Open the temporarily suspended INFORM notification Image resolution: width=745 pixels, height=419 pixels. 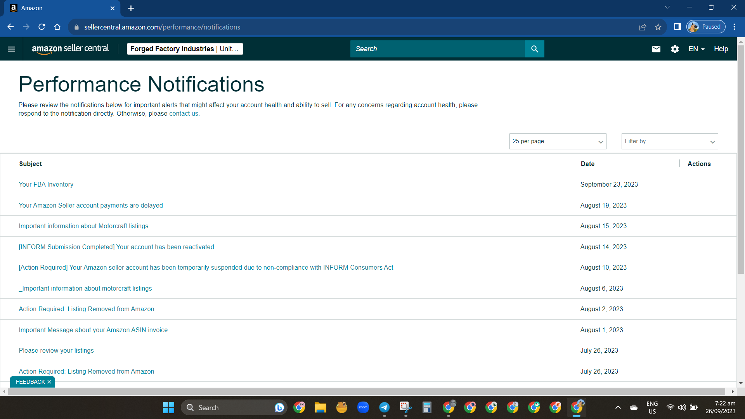point(206,268)
